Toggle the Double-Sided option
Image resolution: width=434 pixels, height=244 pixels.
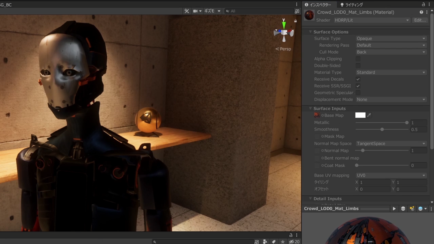(358, 66)
